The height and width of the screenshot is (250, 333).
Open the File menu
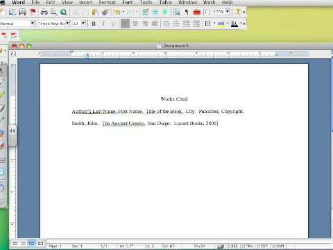coord(35,3)
